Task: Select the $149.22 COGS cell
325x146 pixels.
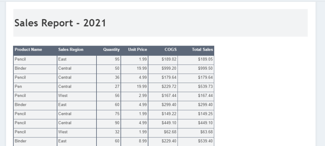Action: pos(169,114)
